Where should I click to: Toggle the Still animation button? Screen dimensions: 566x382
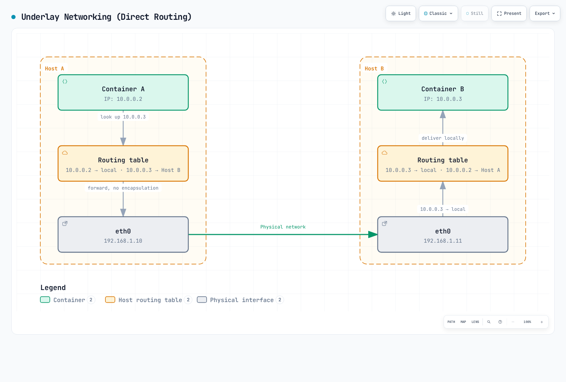point(474,13)
